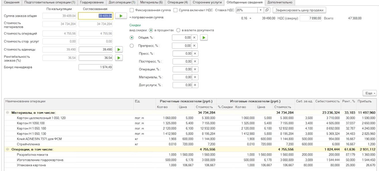This screenshot has height=171, width=379.
Task: Click the agreed Сумма заказа общая field
Action: pos(96,16)
